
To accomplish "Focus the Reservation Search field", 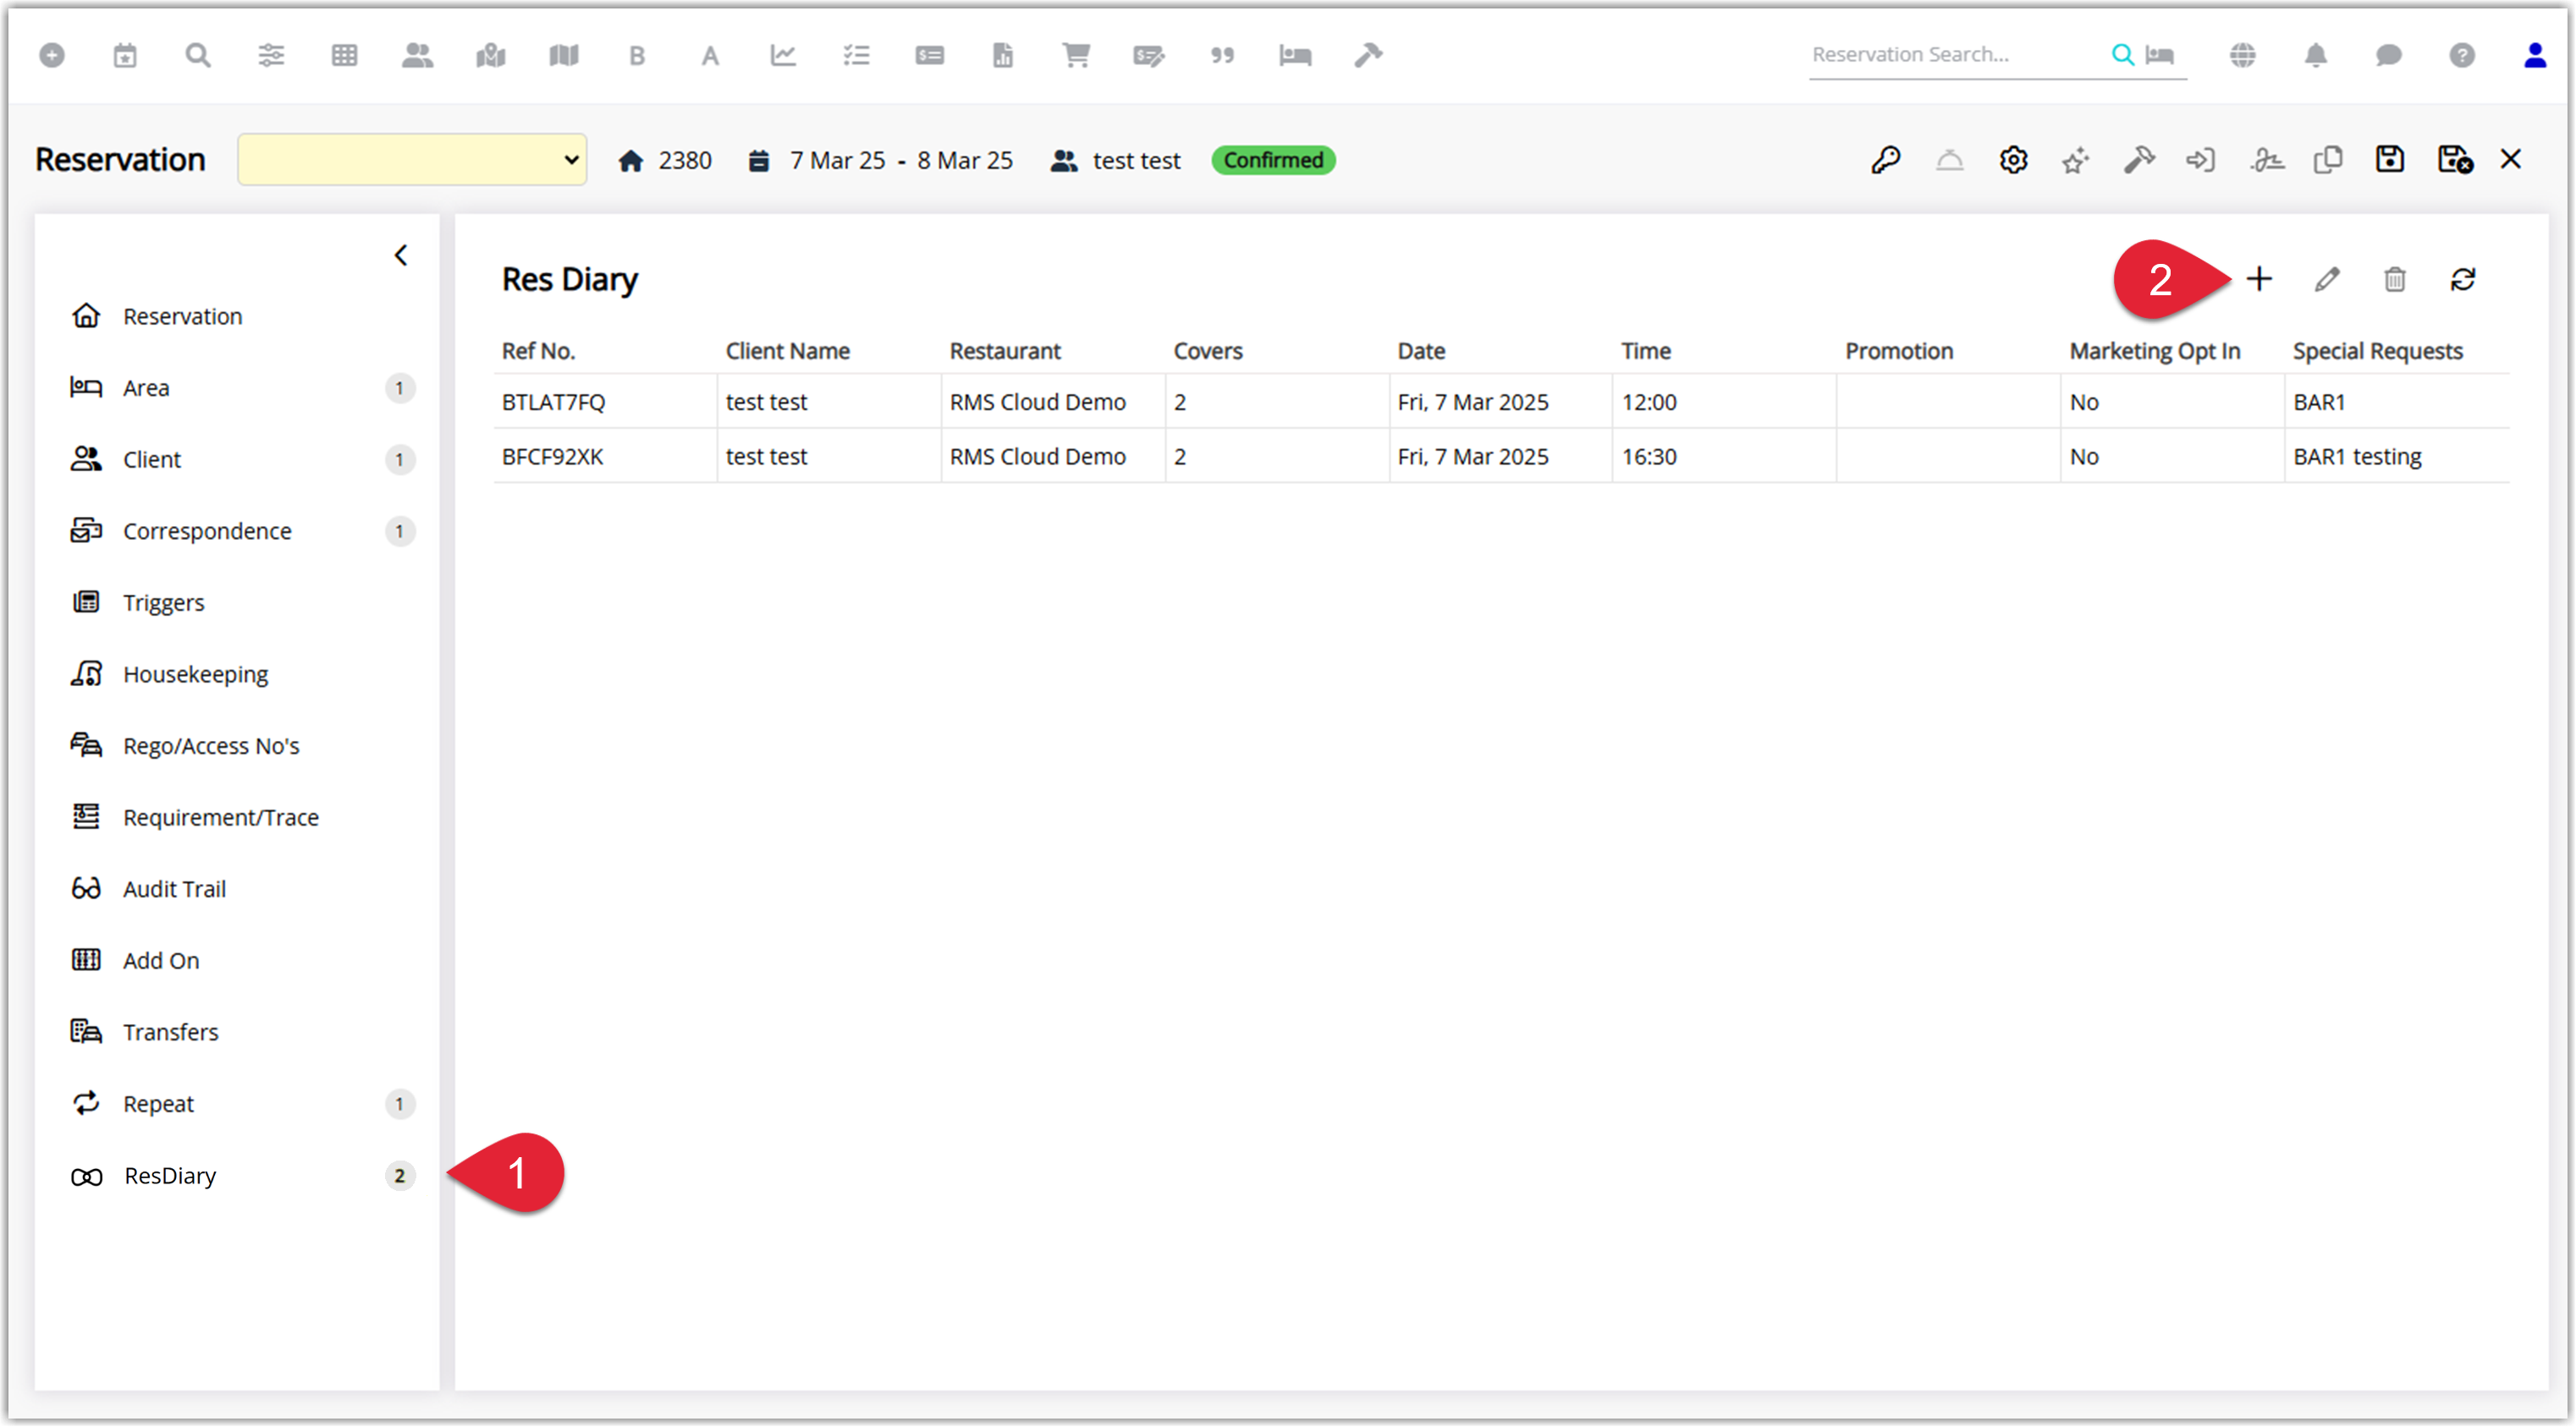I will [x=1955, y=55].
